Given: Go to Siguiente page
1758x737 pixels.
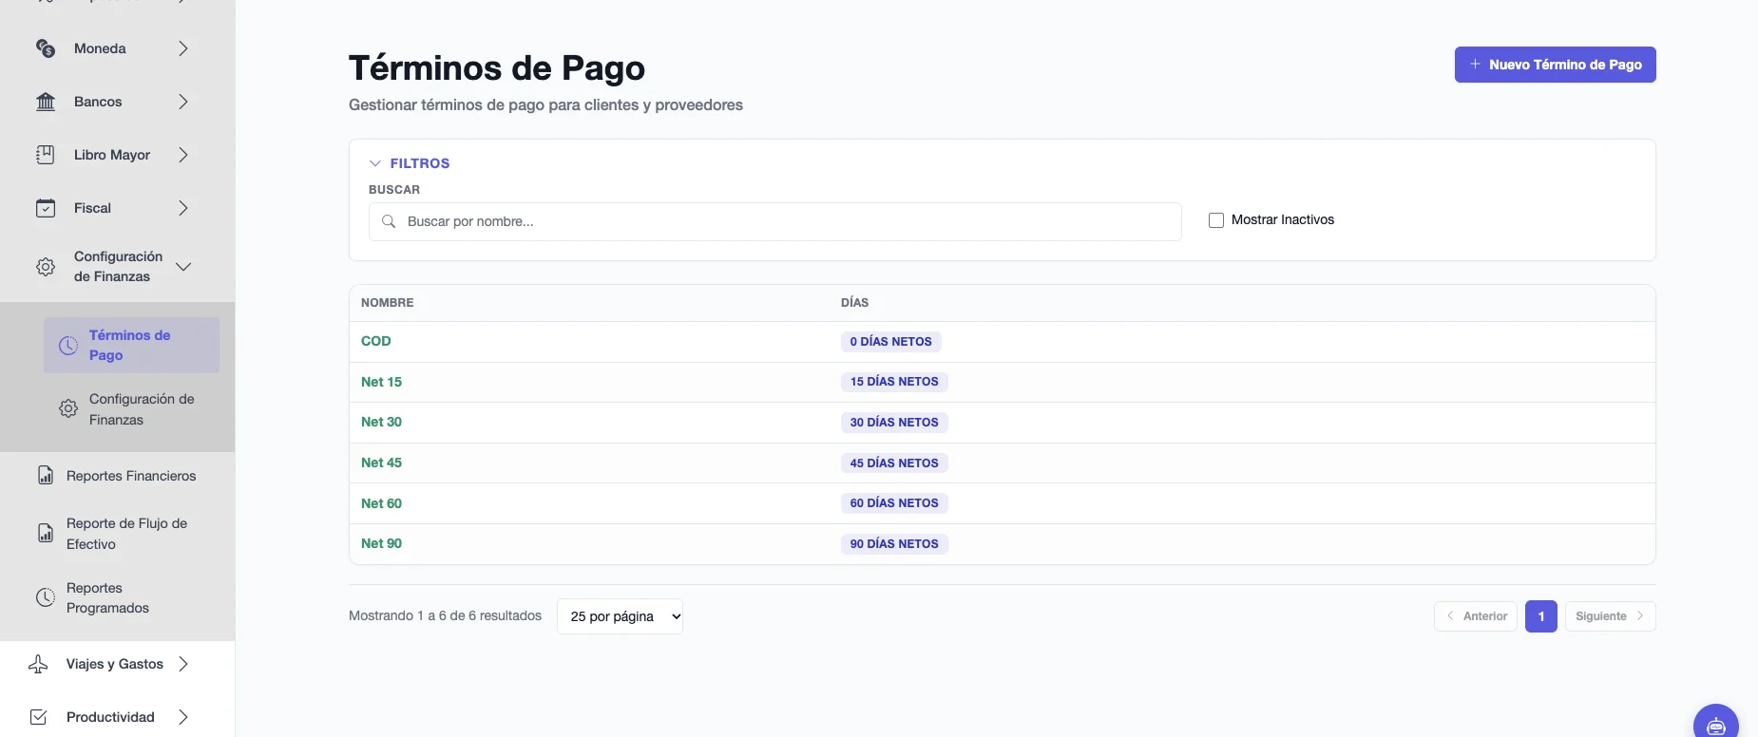Looking at the screenshot, I should click(x=1610, y=616).
